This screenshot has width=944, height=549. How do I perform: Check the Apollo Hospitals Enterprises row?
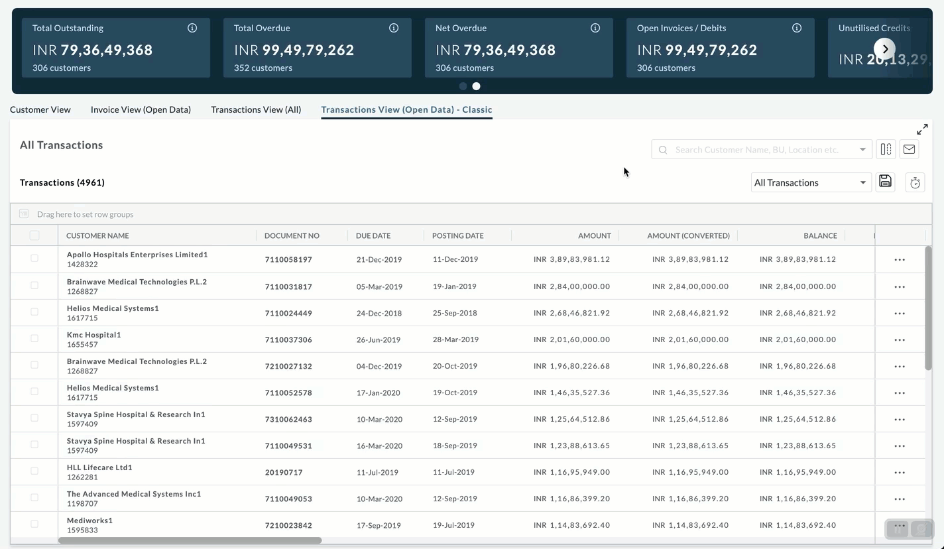[34, 259]
